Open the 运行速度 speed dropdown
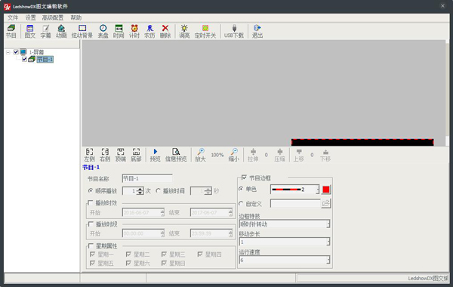 pos(328,260)
